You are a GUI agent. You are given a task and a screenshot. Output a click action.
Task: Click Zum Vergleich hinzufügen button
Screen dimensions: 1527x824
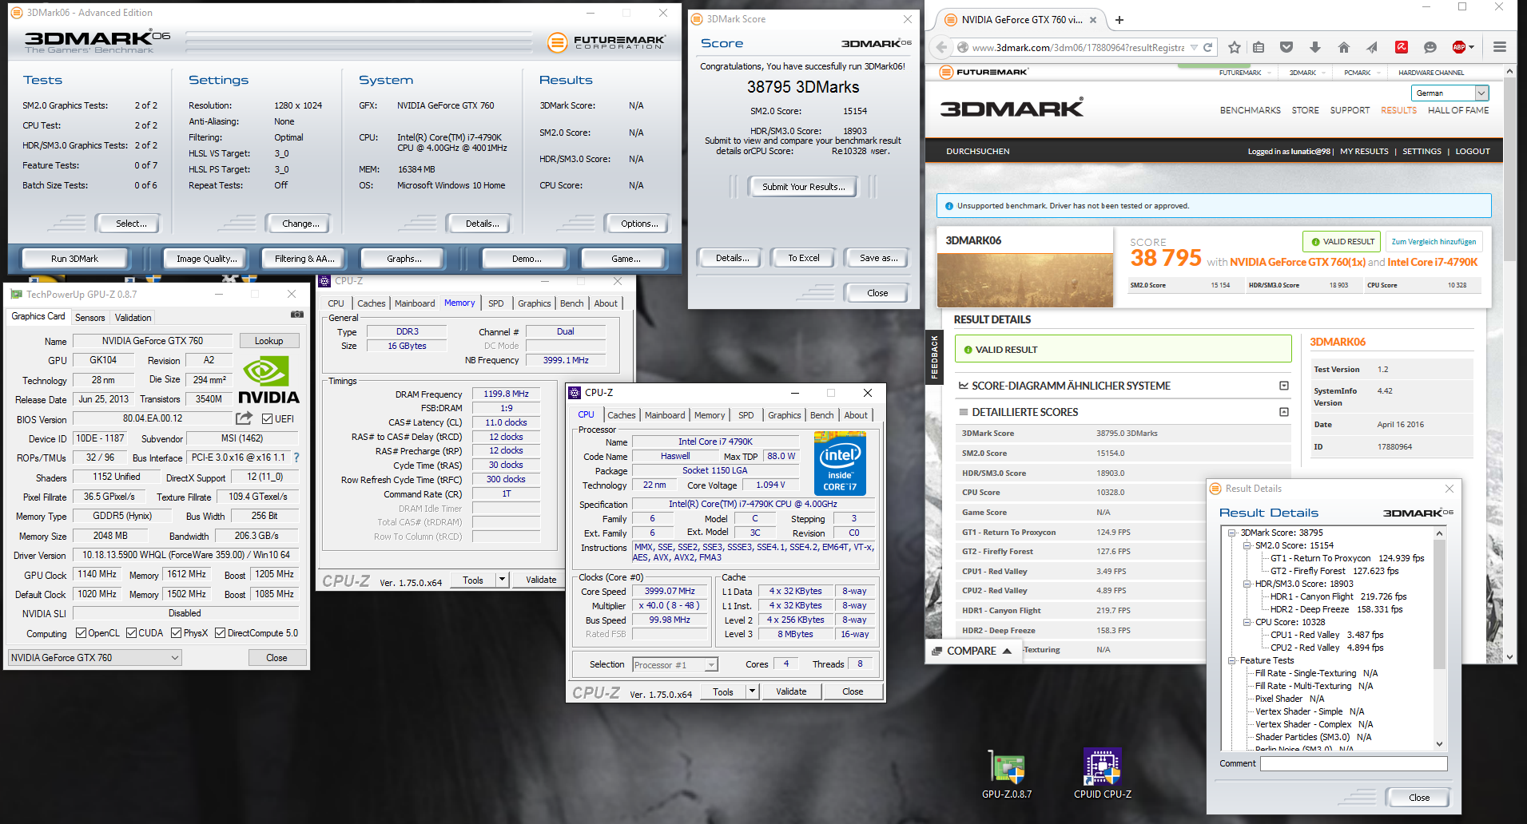coord(1434,241)
